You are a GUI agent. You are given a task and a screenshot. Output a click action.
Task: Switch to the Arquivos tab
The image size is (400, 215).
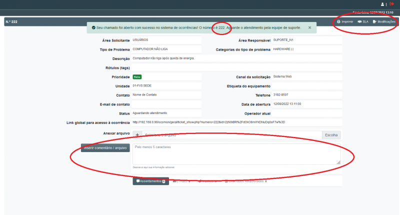pyautogui.click(x=208, y=181)
